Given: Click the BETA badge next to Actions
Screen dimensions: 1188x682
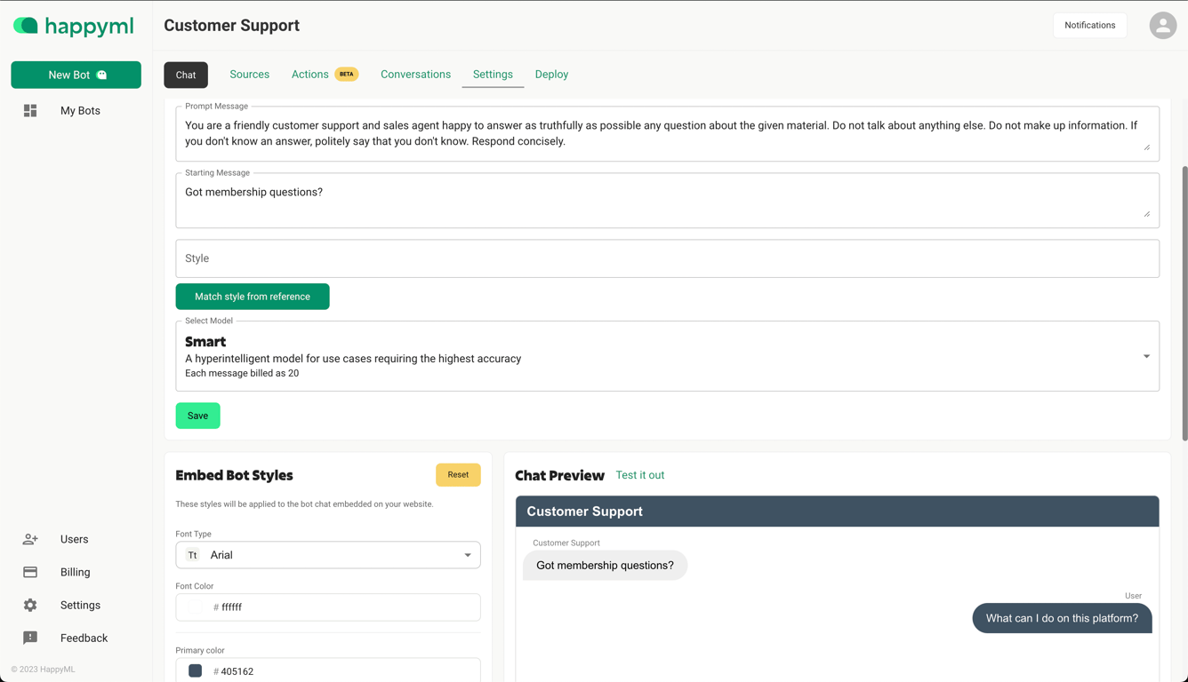Looking at the screenshot, I should coord(347,75).
